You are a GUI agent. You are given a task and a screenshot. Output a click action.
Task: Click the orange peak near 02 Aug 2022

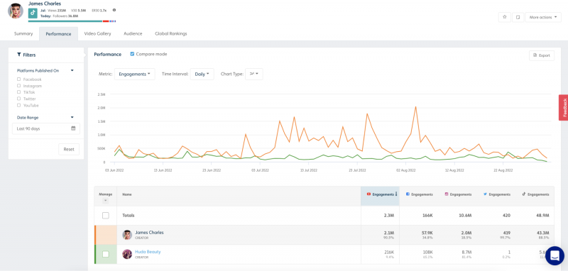tap(415, 106)
